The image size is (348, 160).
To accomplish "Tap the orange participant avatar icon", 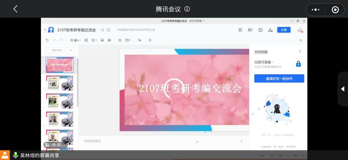I will 5,155.
